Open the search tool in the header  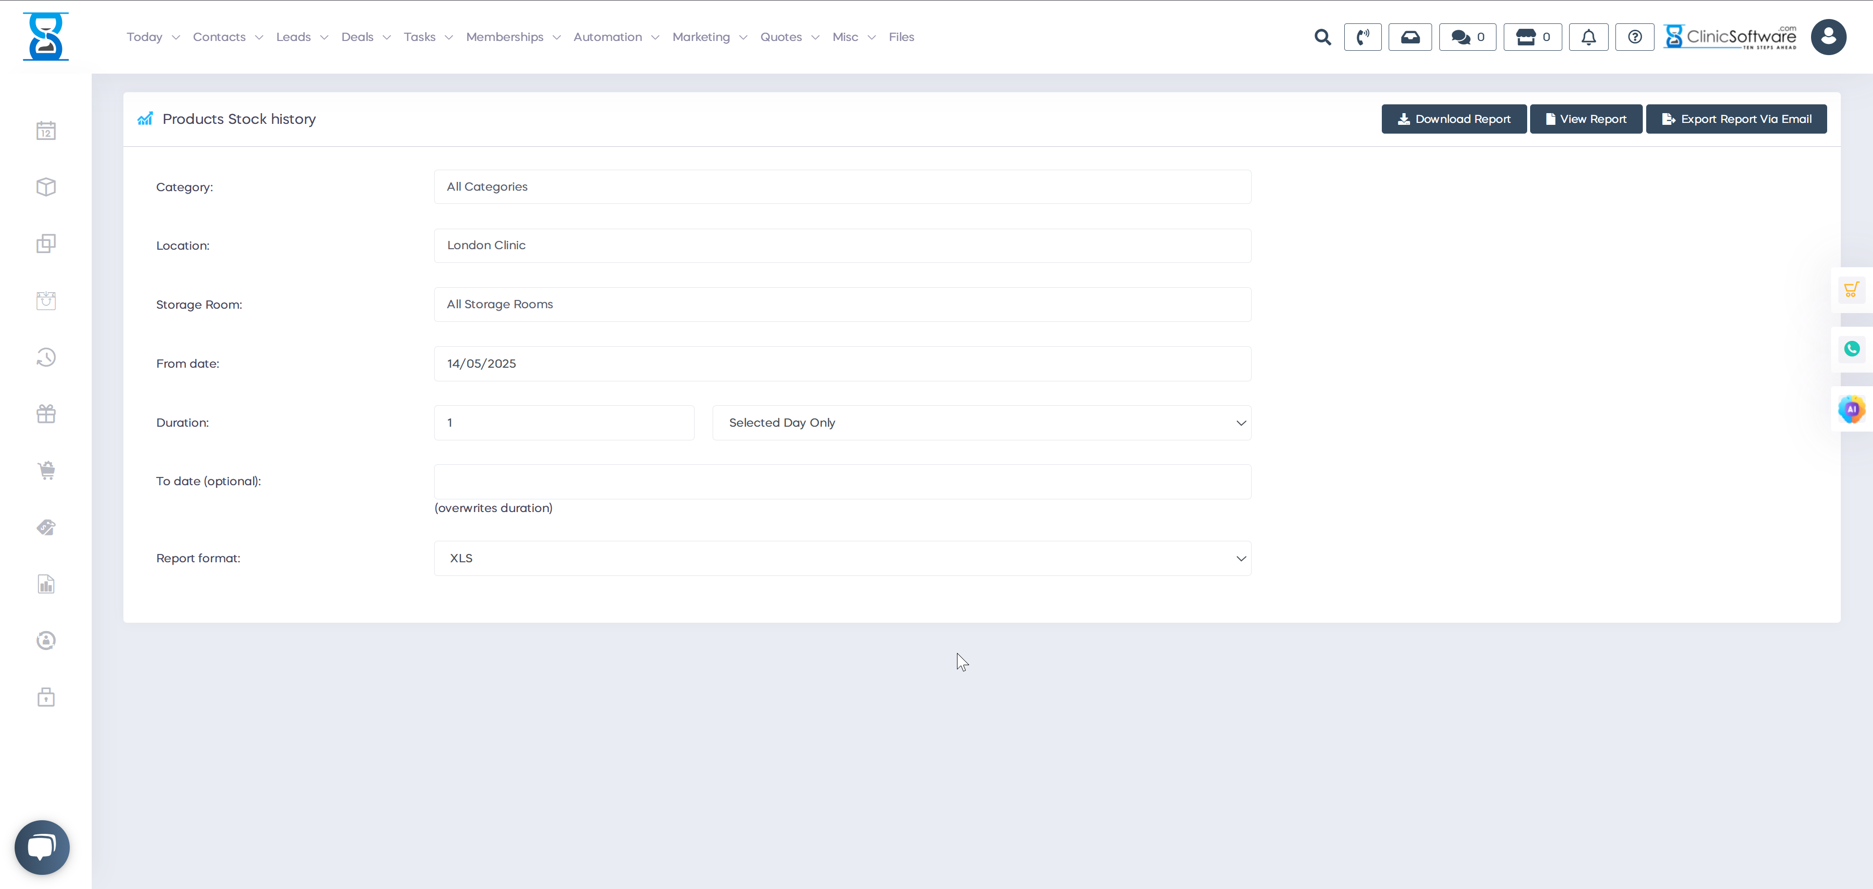1323,37
